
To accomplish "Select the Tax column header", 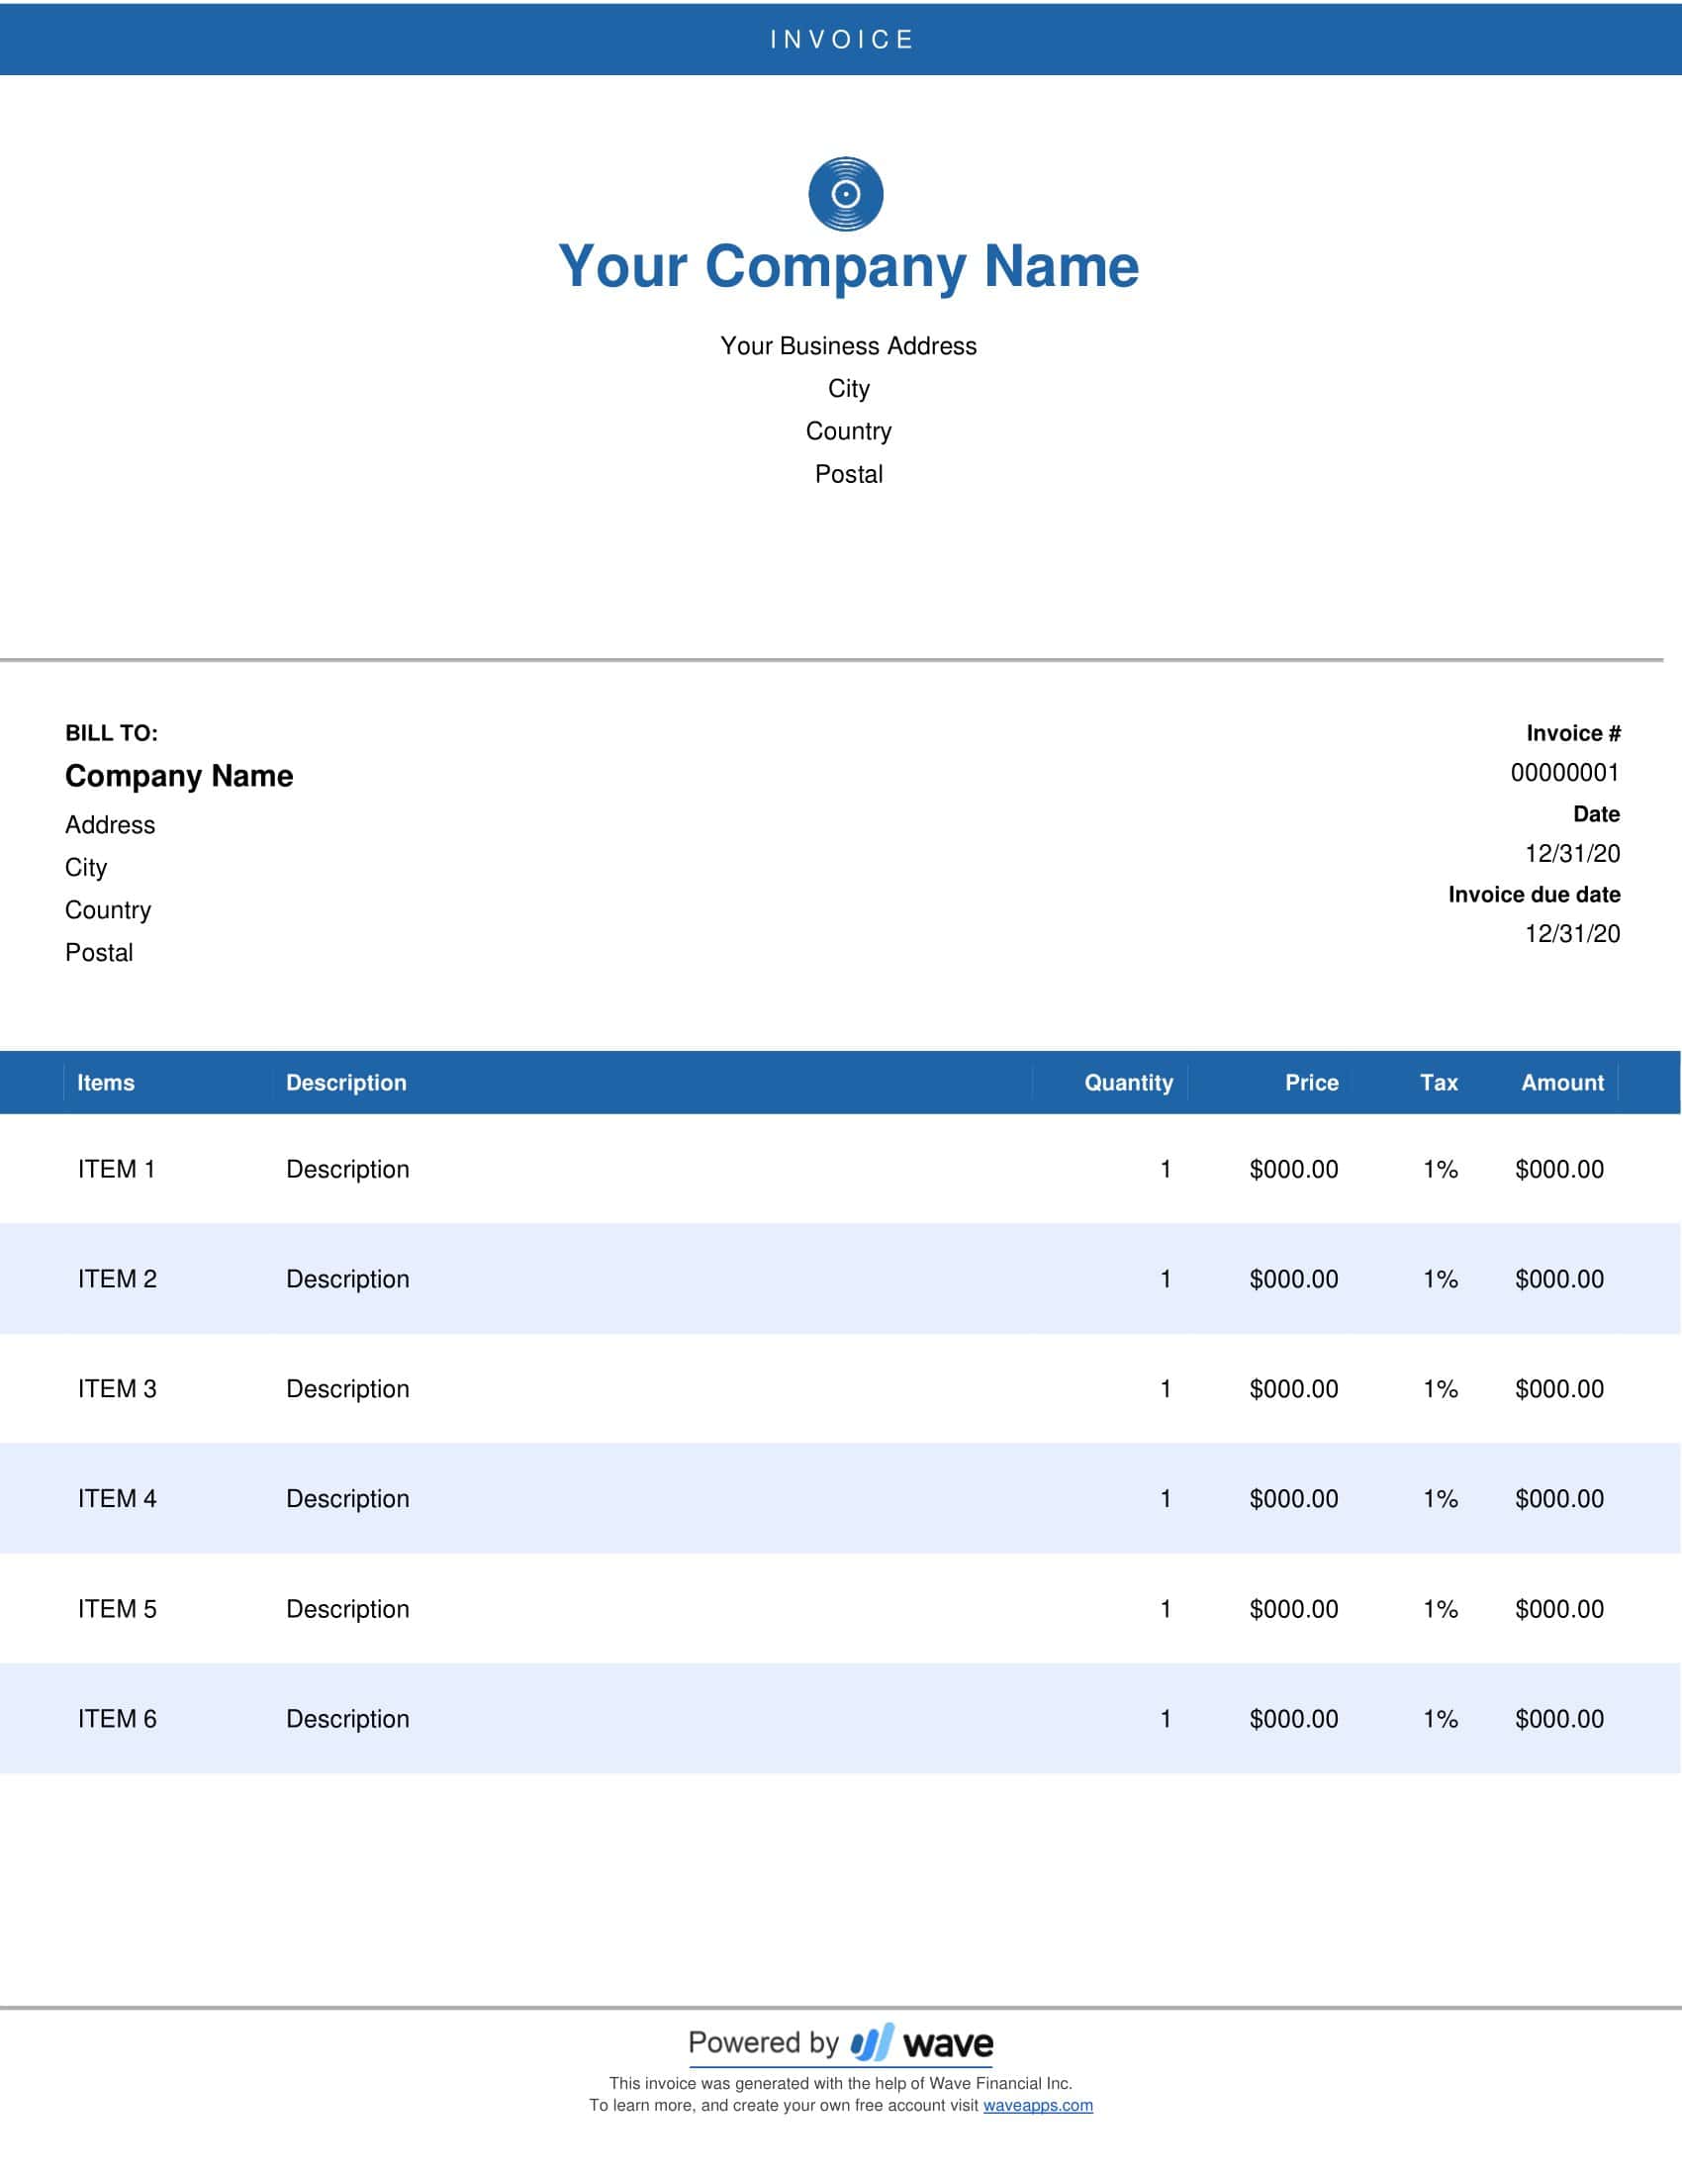I will (1438, 1083).
